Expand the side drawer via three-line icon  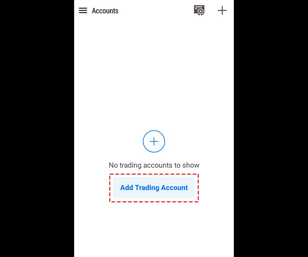tap(83, 10)
